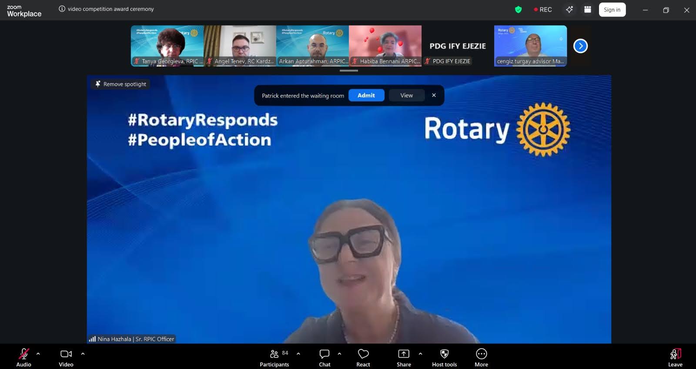The width and height of the screenshot is (696, 369).
Task: Click the video competition award ceremony title
Action: tap(111, 9)
